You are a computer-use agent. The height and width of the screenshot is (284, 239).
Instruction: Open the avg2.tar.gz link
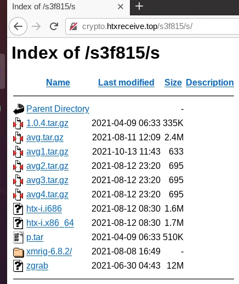click(x=47, y=166)
